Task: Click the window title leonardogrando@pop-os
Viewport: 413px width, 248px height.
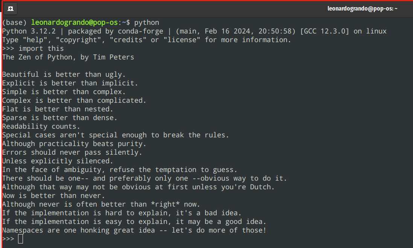Action: pos(362,9)
